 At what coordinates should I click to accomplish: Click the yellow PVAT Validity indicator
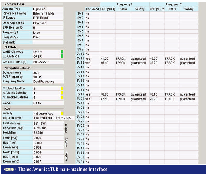coord(62,114)
